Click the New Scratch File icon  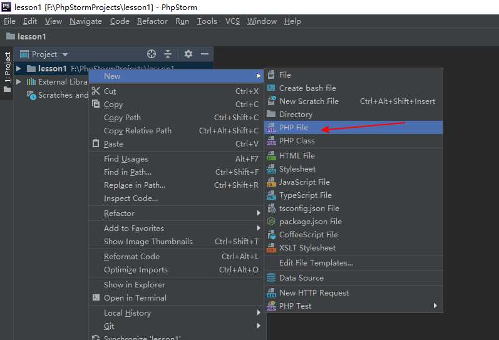(x=271, y=101)
